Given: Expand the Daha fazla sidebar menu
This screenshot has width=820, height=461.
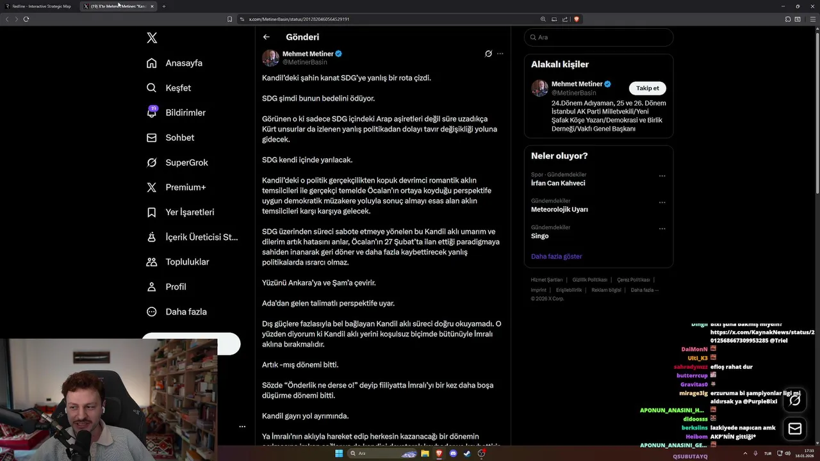Looking at the screenshot, I should point(176,312).
